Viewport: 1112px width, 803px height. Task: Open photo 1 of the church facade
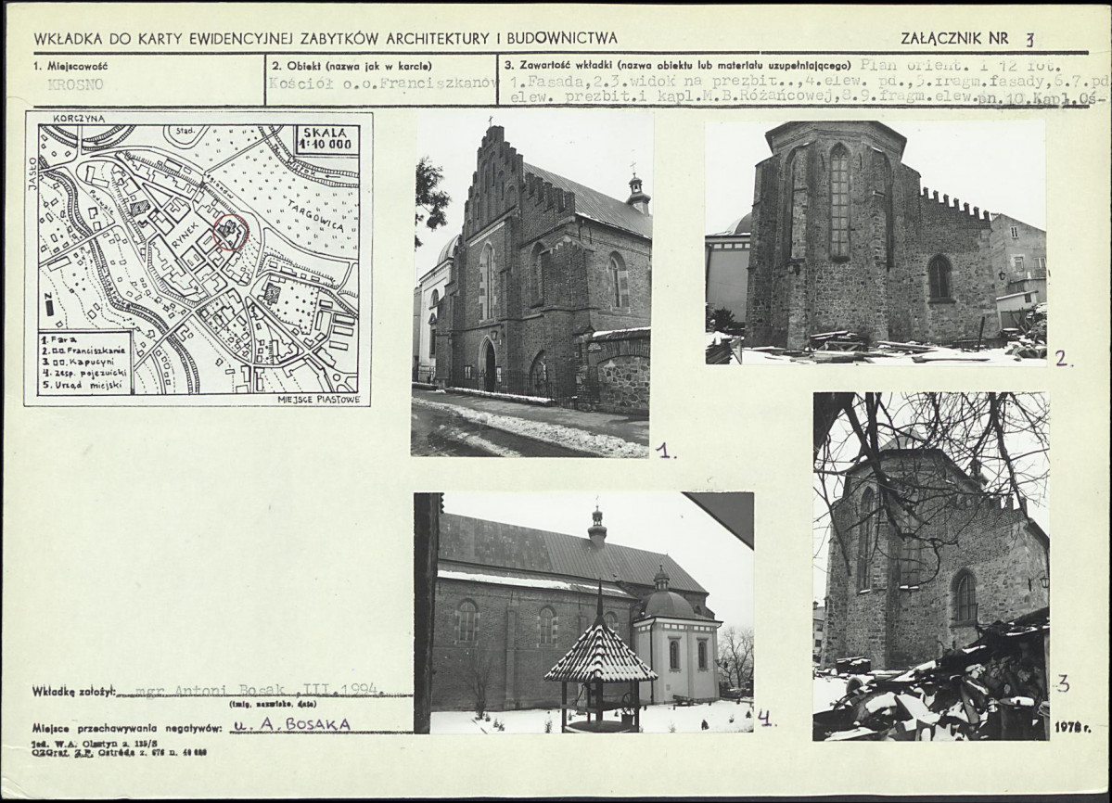(x=531, y=285)
